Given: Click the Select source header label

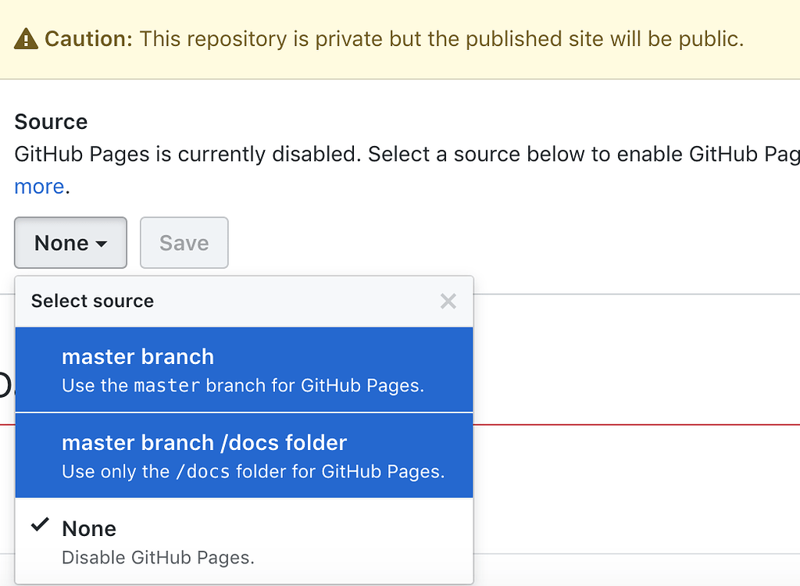Looking at the screenshot, I should pyautogui.click(x=91, y=301).
